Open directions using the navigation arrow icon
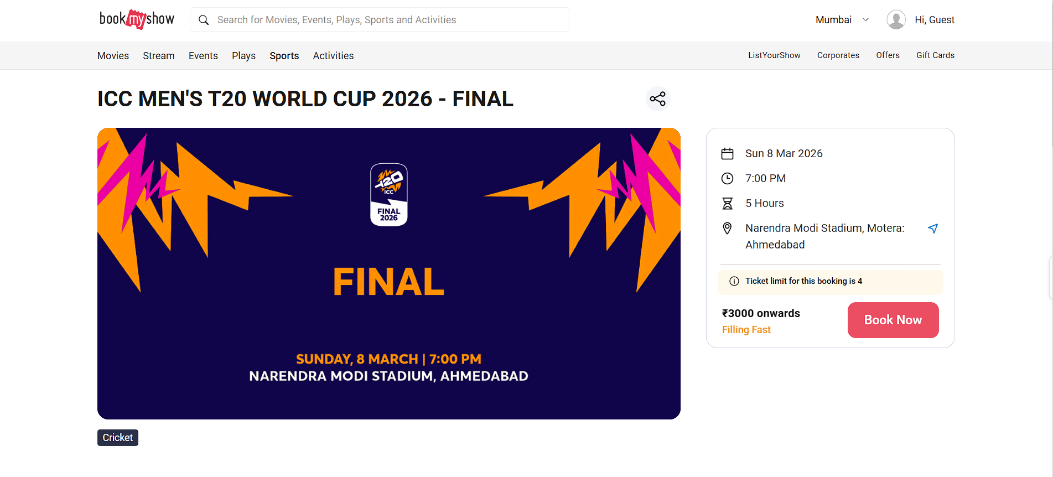Screen dimensions: 1053x477 point(933,228)
